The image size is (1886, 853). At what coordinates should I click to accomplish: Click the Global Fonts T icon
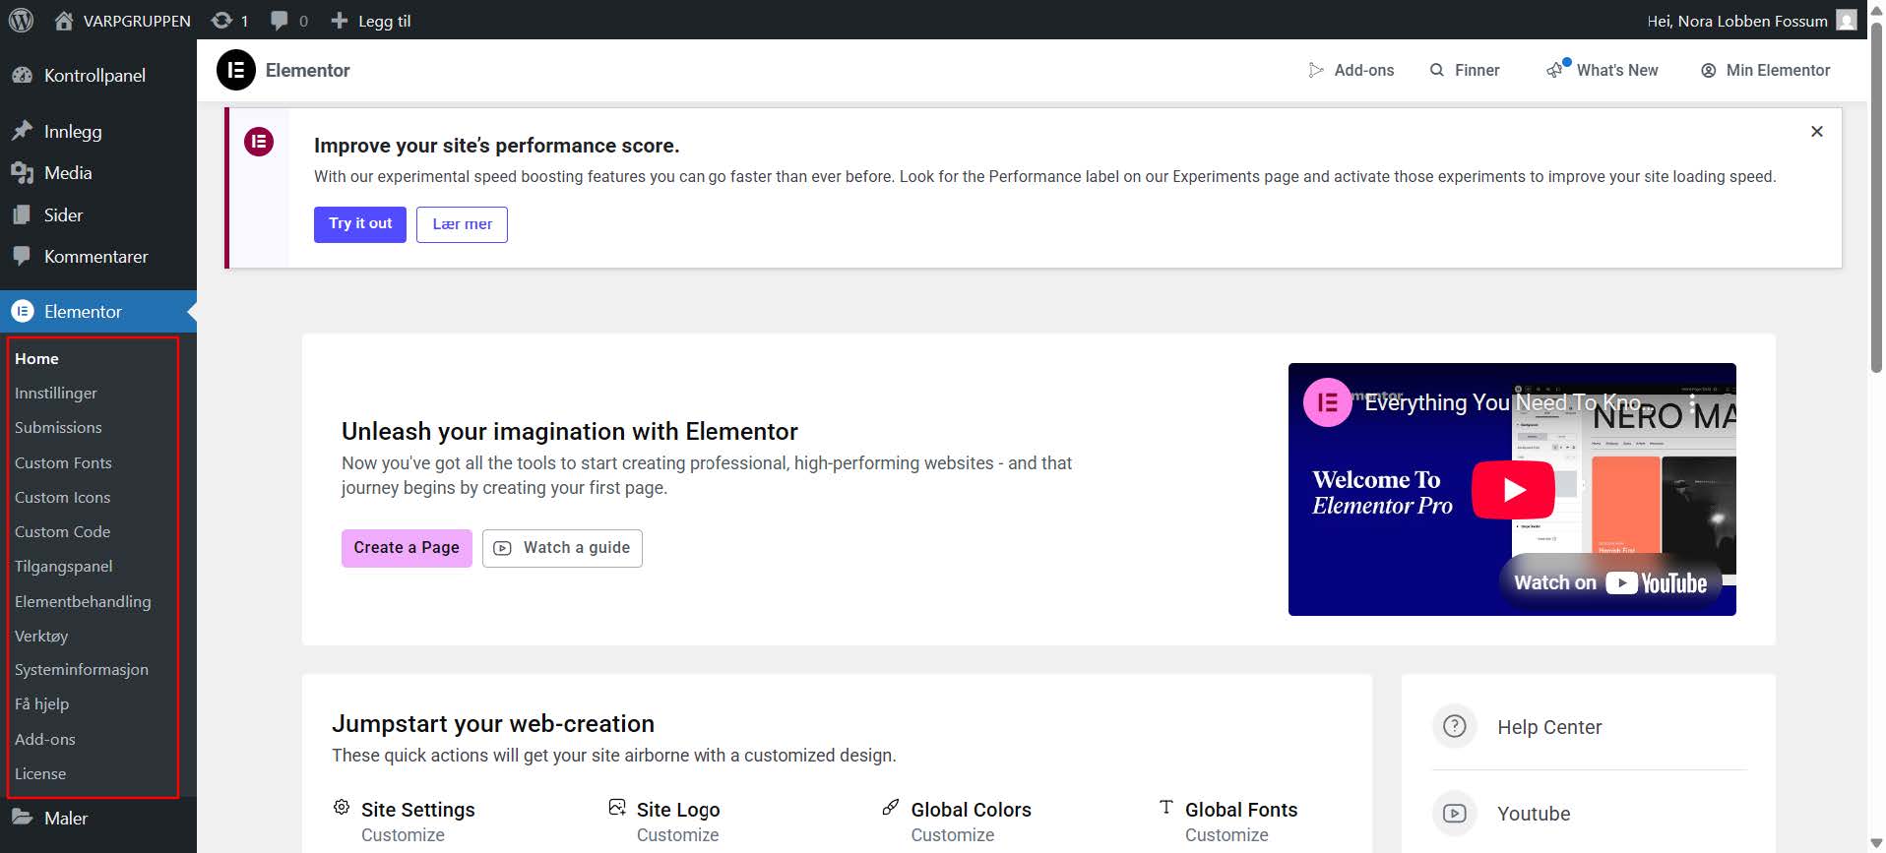(x=1166, y=808)
